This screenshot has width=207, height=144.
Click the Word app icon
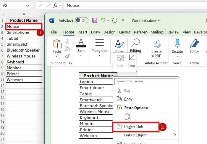52,21
